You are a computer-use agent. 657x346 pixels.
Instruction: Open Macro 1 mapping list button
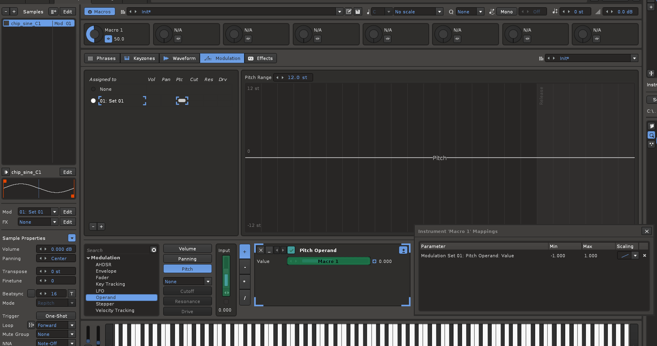pyautogui.click(x=108, y=39)
